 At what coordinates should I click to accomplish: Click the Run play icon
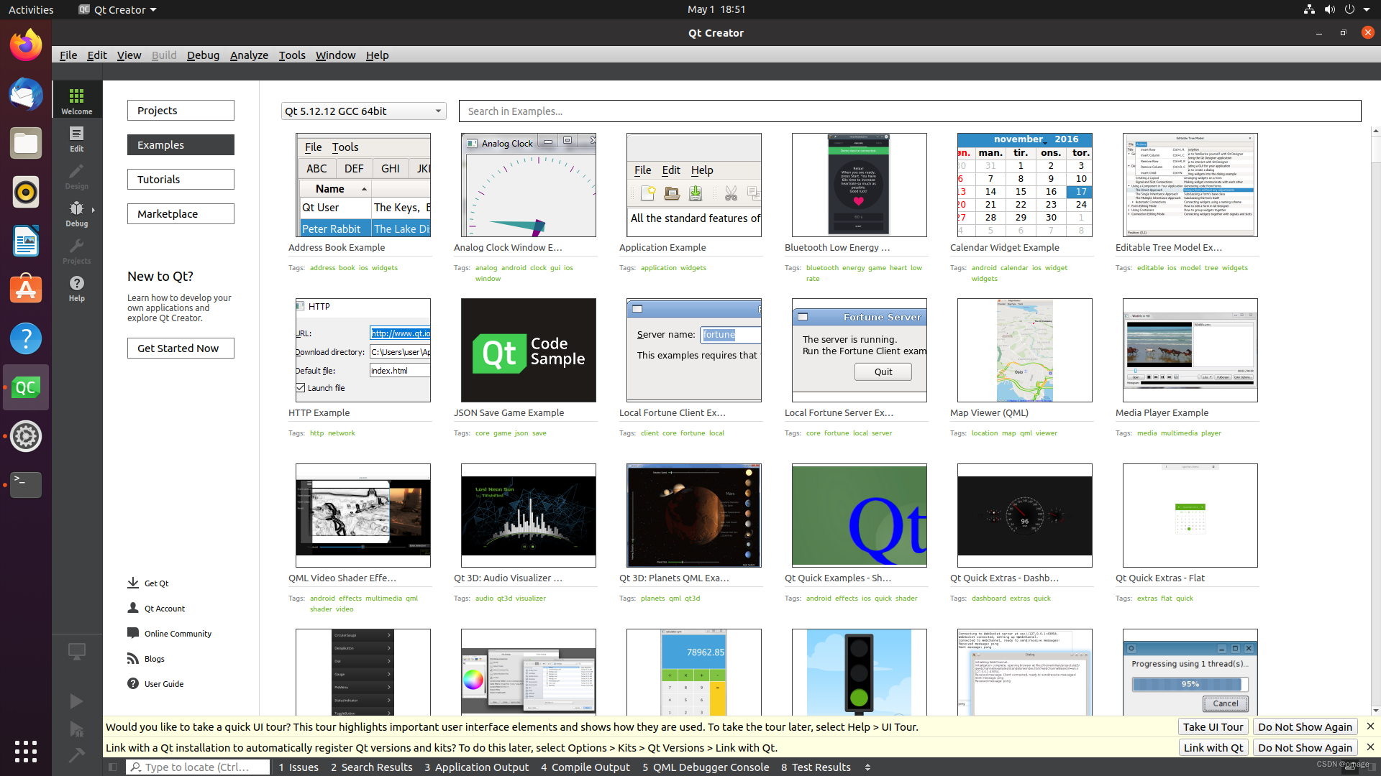[x=76, y=701]
